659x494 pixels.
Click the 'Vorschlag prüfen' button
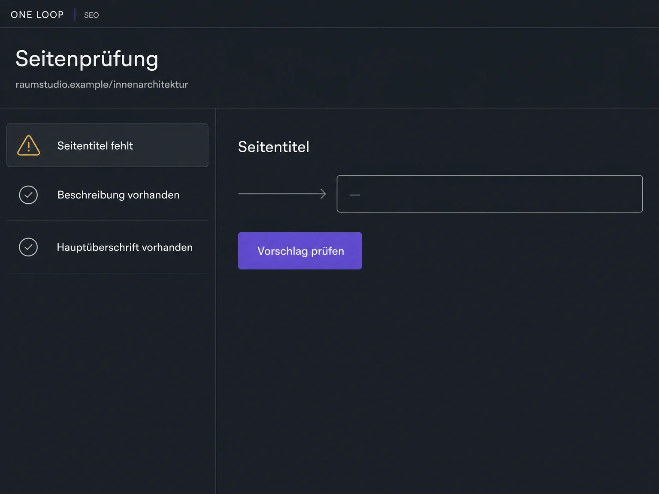click(x=300, y=251)
